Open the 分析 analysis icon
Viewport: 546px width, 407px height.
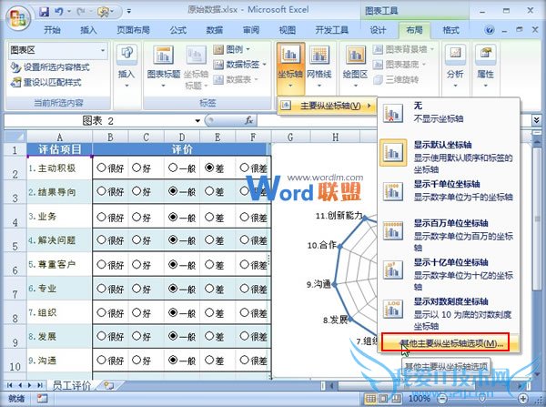[455, 54]
